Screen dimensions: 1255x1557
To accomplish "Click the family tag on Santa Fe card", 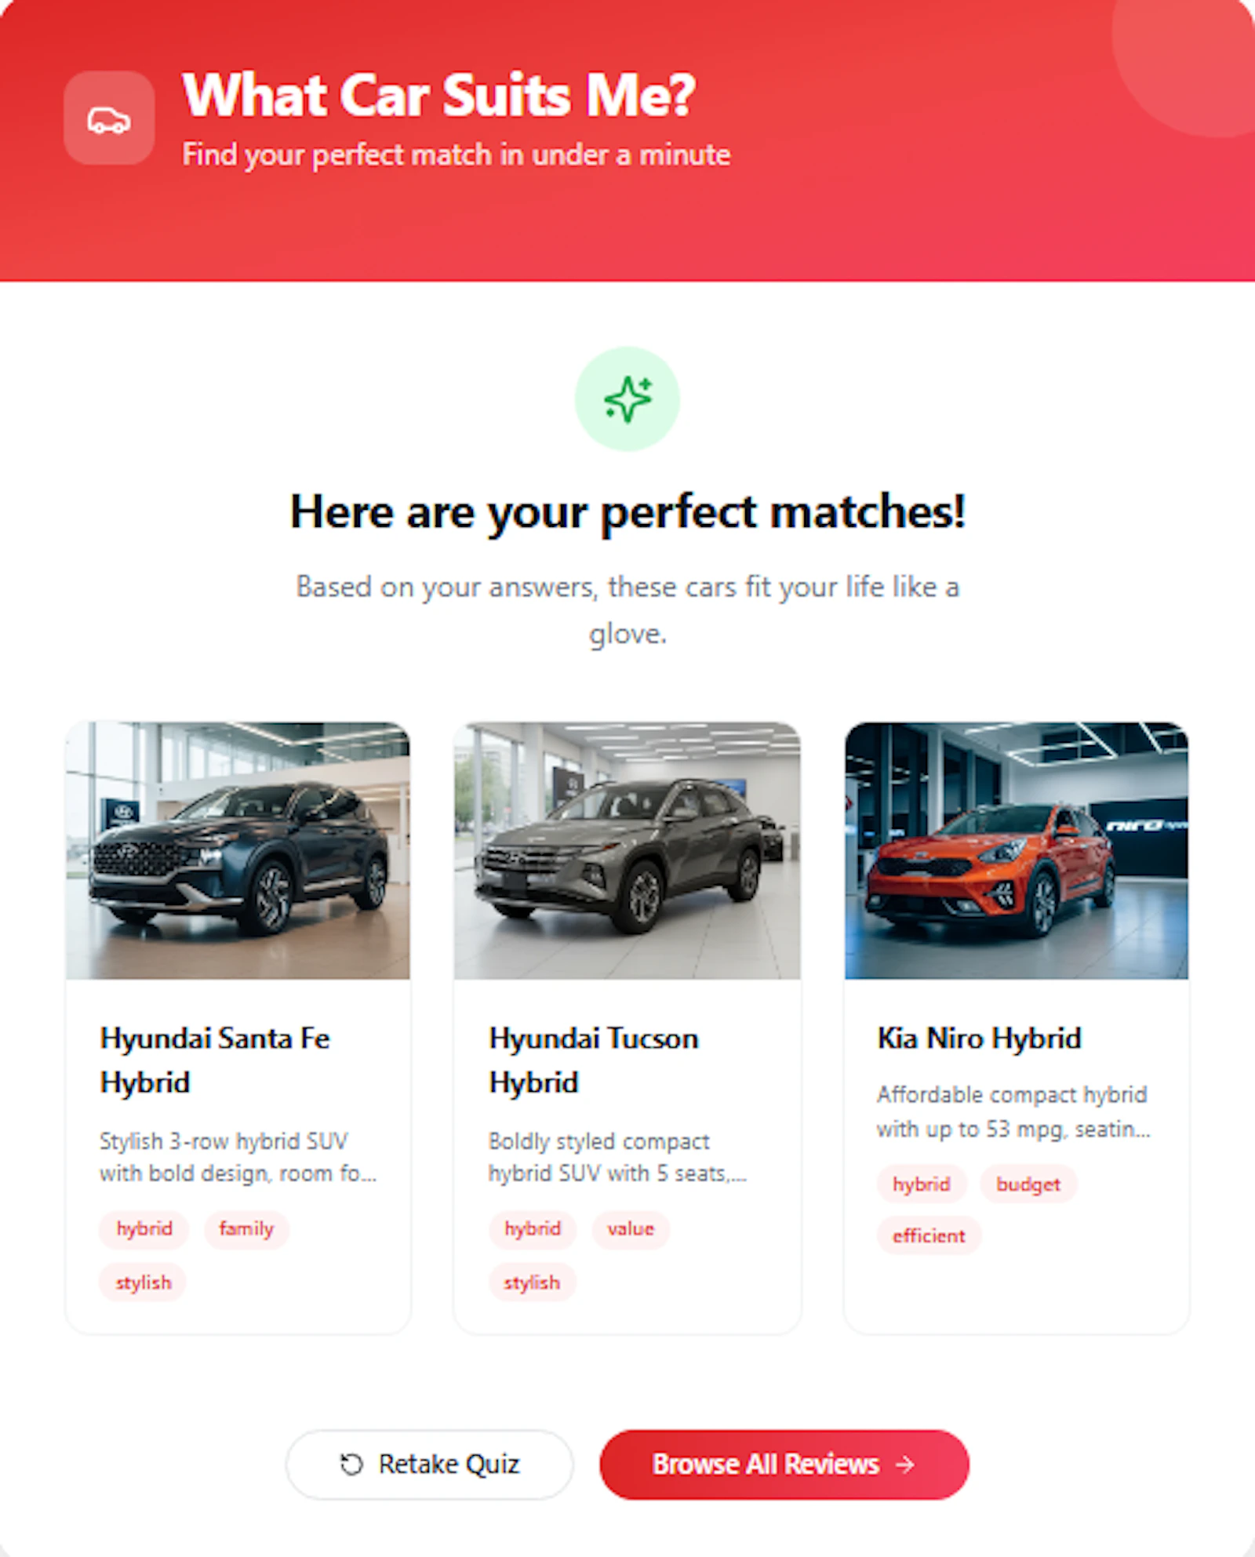I will (x=246, y=1228).
